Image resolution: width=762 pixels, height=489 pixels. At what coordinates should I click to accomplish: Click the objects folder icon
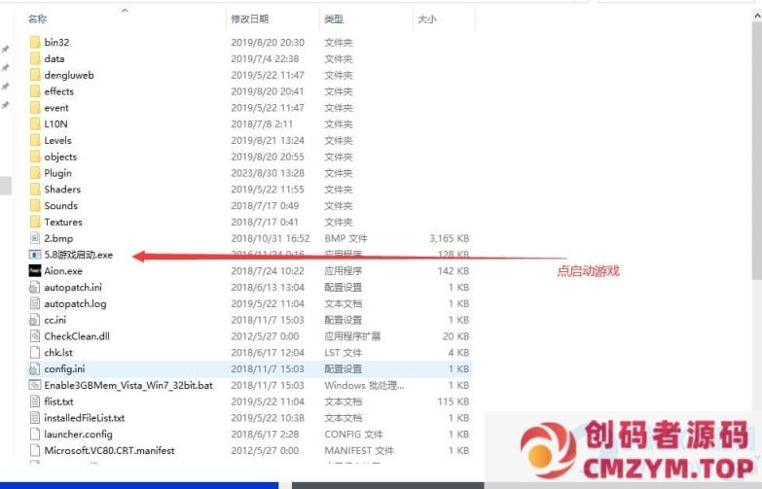(x=35, y=157)
